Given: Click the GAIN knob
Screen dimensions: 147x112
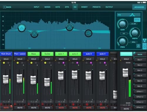Looking at the screenshot, I should (122, 24).
